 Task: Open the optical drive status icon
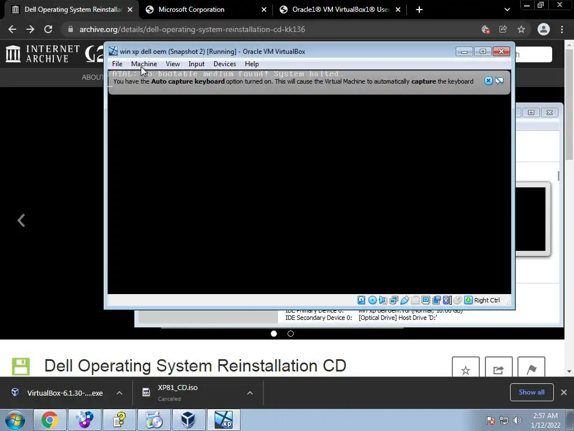372,300
